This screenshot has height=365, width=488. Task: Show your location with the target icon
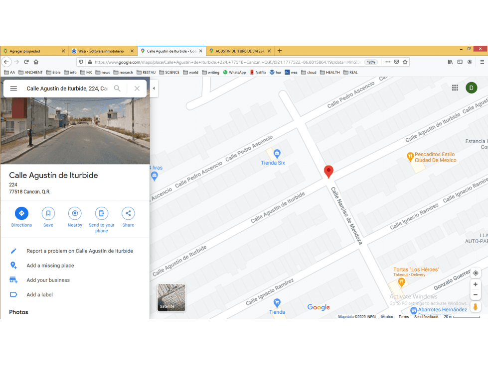click(x=476, y=273)
